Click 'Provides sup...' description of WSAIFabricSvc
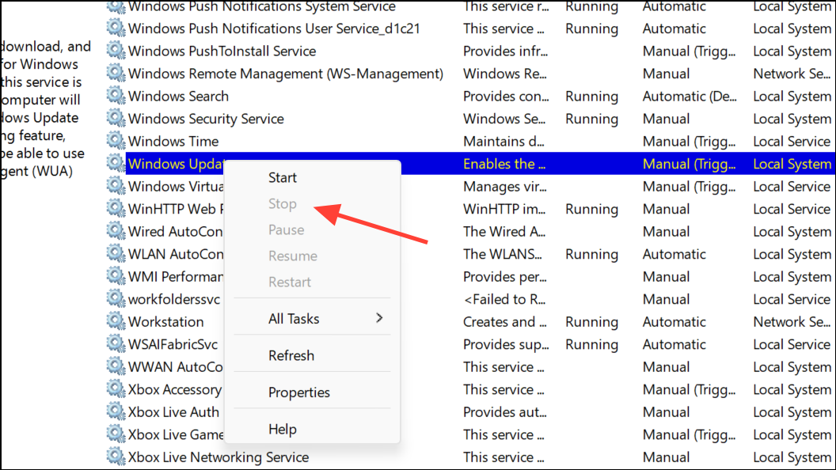The width and height of the screenshot is (836, 470). (x=505, y=345)
